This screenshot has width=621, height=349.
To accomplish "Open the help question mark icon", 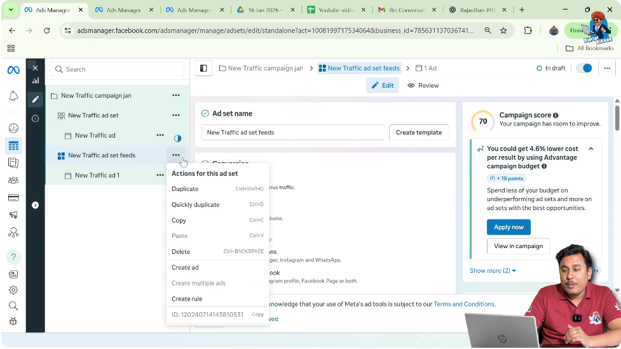I will [13, 257].
